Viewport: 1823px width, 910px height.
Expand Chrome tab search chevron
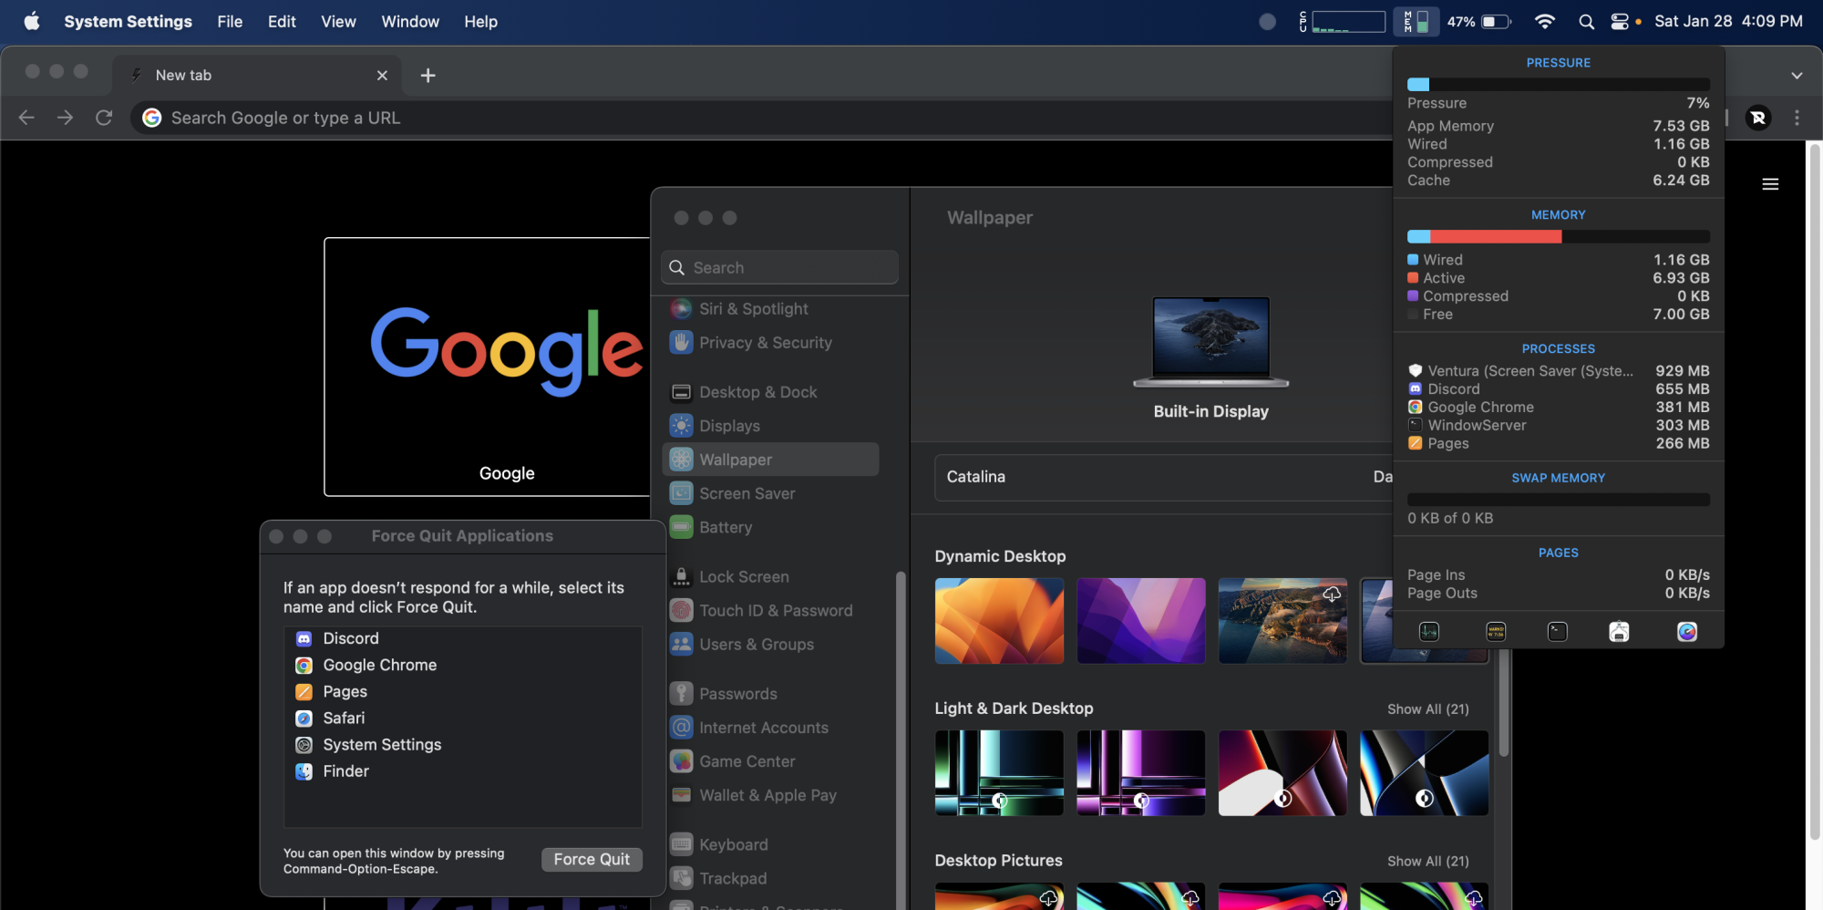1797,76
